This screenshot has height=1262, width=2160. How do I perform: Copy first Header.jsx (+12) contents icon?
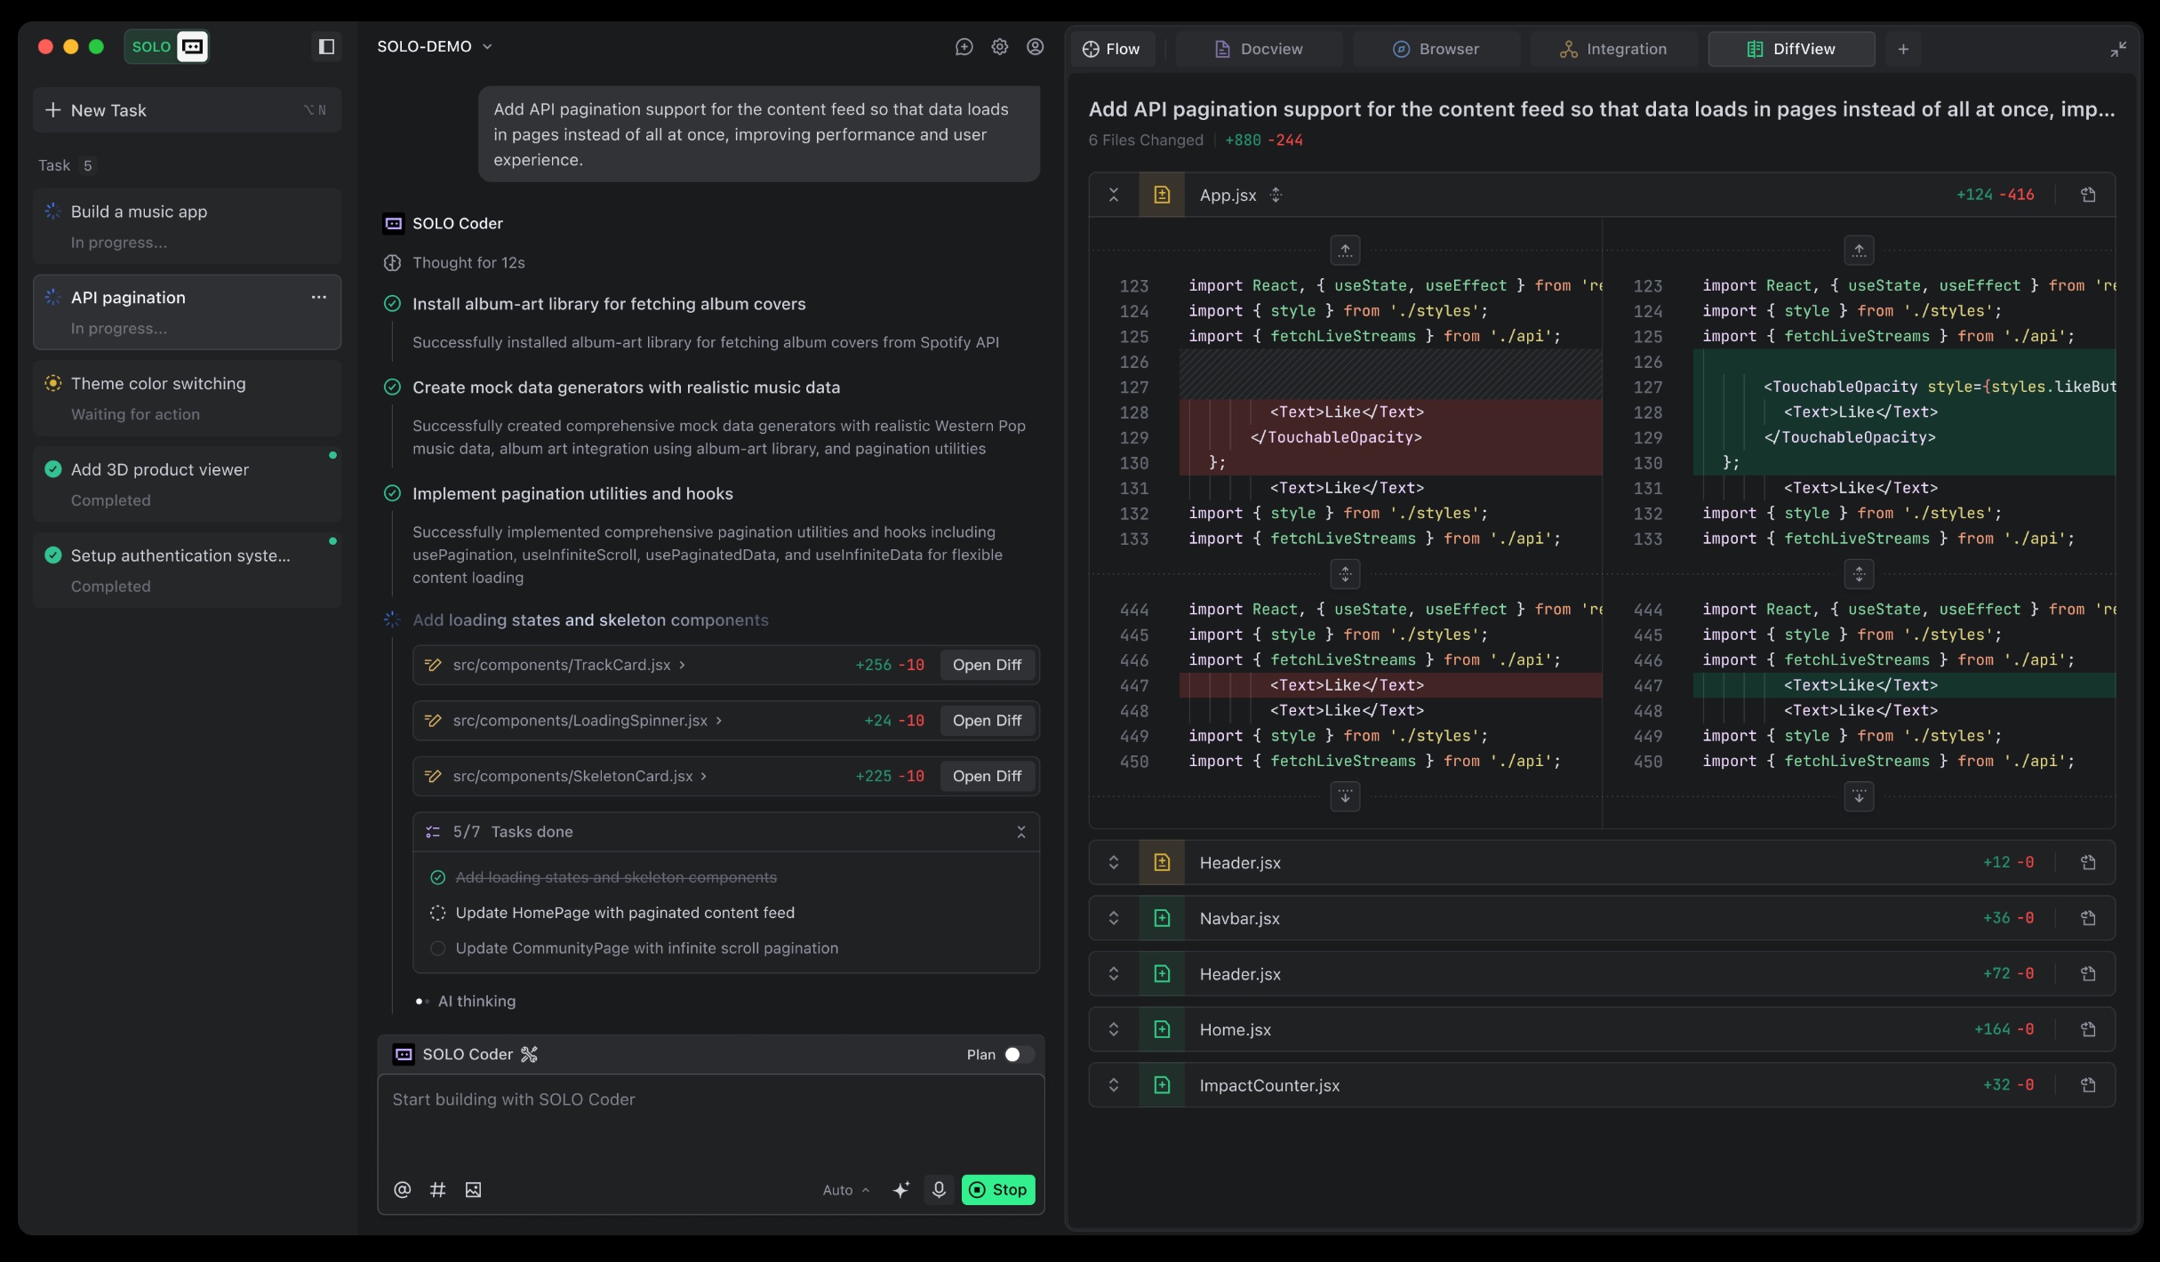click(x=2089, y=862)
